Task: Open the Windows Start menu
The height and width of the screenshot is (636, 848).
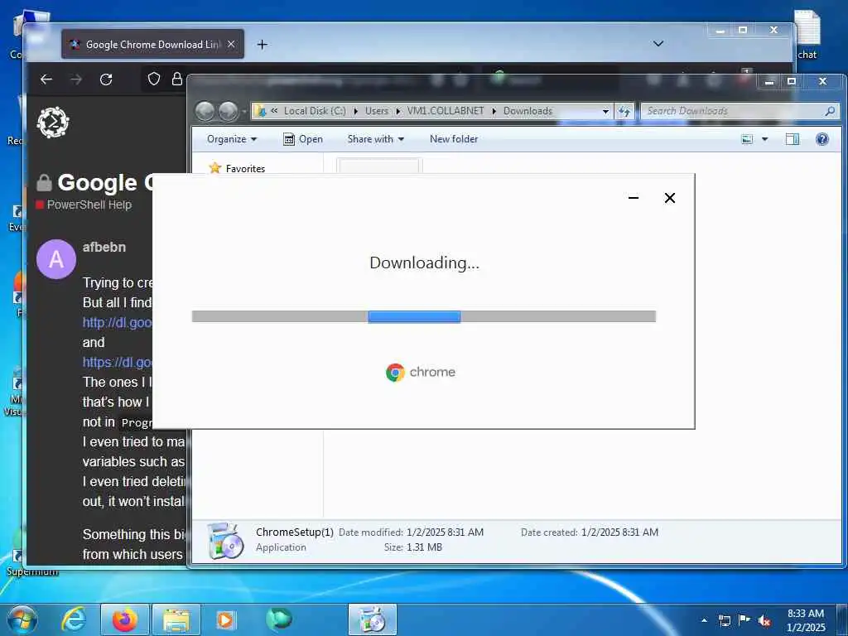Action: [22, 619]
